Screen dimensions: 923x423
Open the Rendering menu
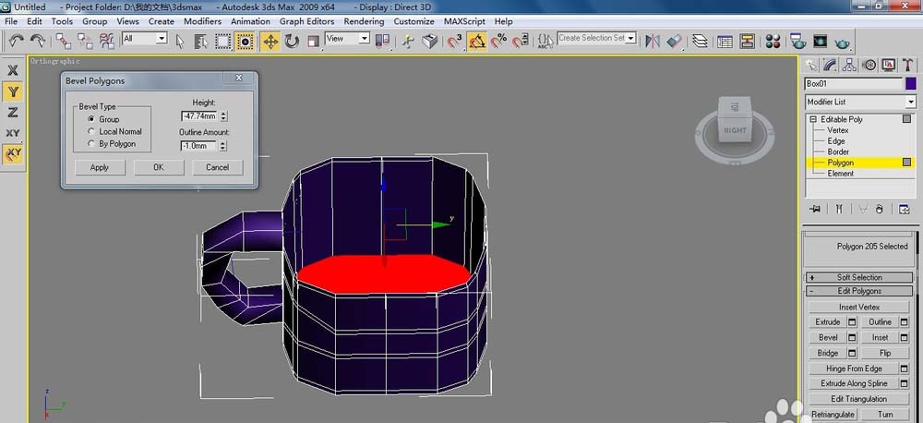coord(364,21)
